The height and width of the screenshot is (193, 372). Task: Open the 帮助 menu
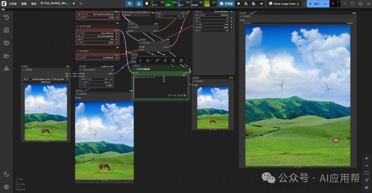[34, 4]
